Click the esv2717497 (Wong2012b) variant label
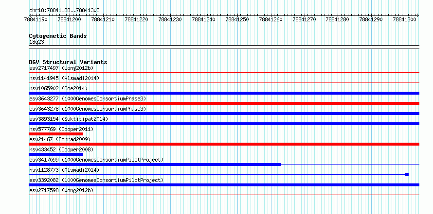The width and height of the screenshot is (433, 214). [x=61, y=68]
